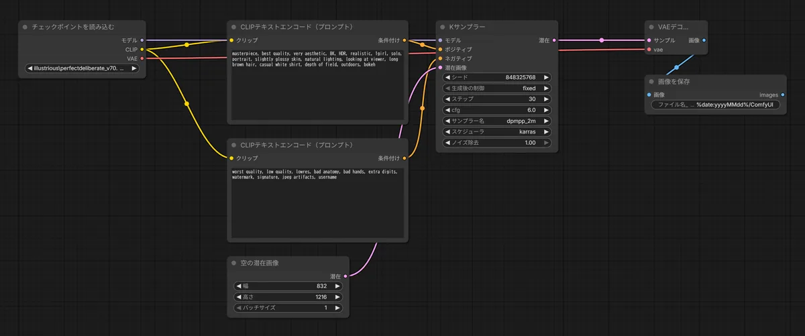
Task: Select next checkpoint with right arrow
Action: click(133, 68)
